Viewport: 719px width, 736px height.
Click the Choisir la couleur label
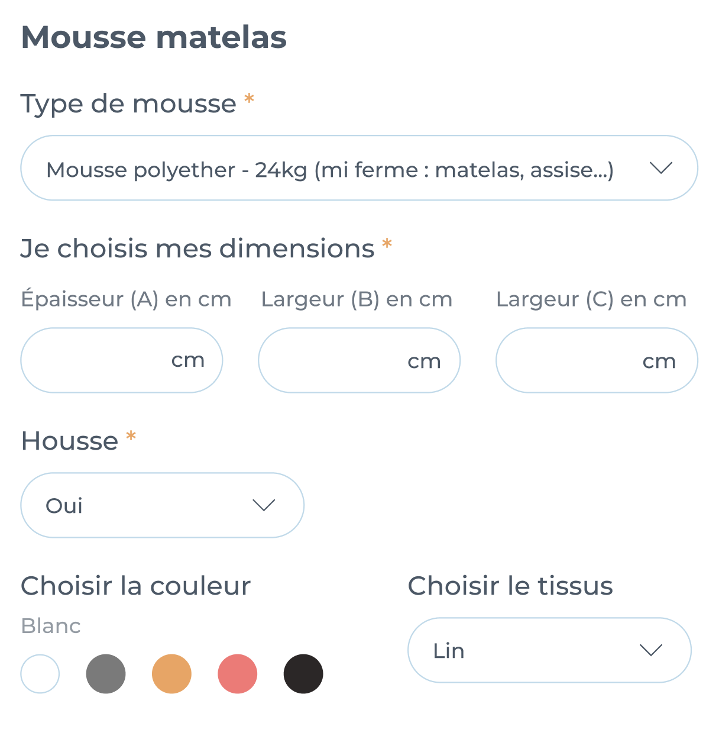[136, 586]
